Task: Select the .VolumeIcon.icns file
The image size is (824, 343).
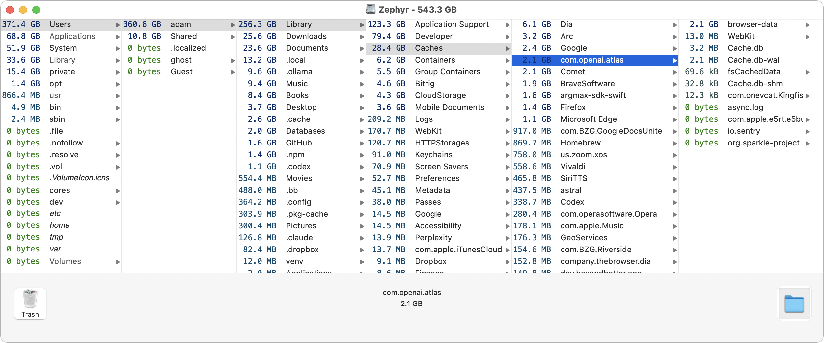Action: (x=61, y=178)
